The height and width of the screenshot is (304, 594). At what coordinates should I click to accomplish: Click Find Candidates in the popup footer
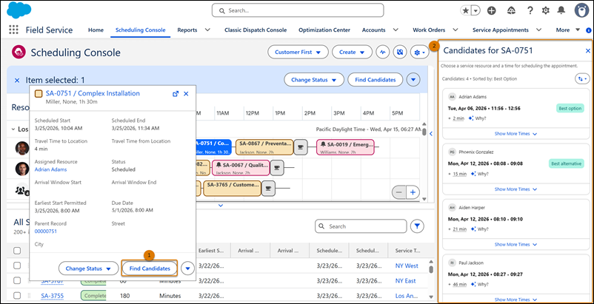[x=150, y=268]
